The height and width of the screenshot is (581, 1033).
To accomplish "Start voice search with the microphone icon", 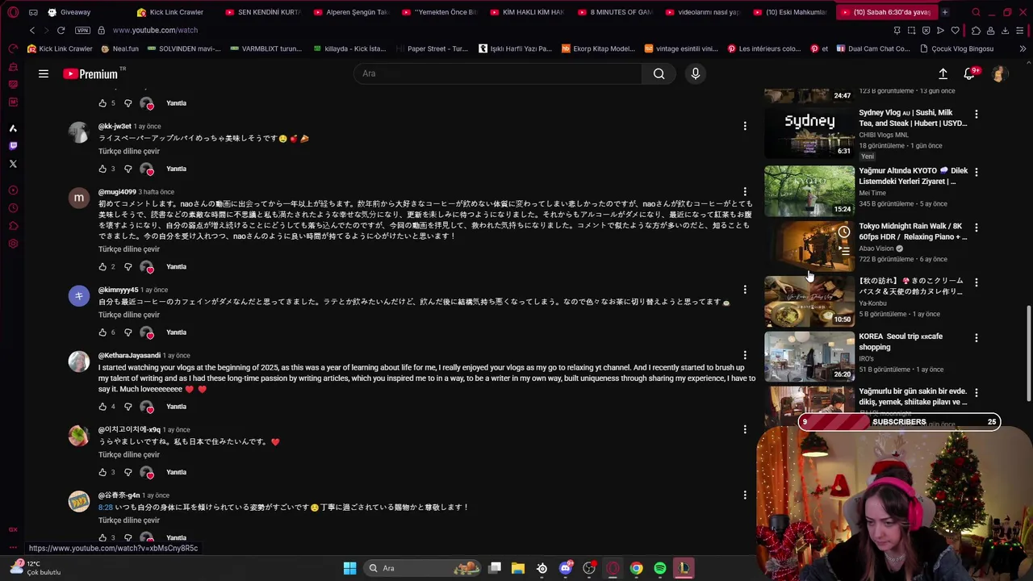I will coord(695,73).
